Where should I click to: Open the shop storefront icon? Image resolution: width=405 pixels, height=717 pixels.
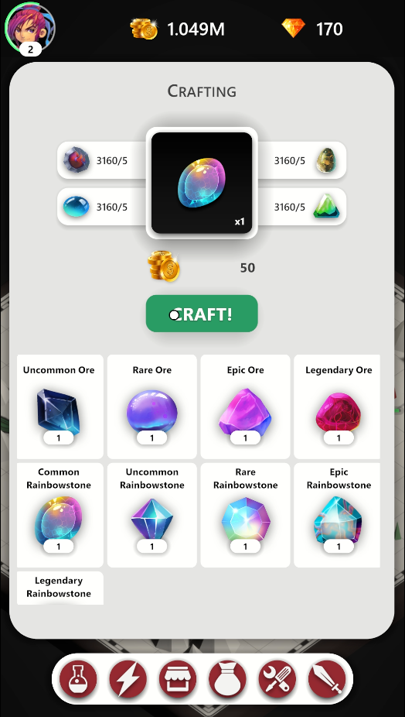point(178,678)
